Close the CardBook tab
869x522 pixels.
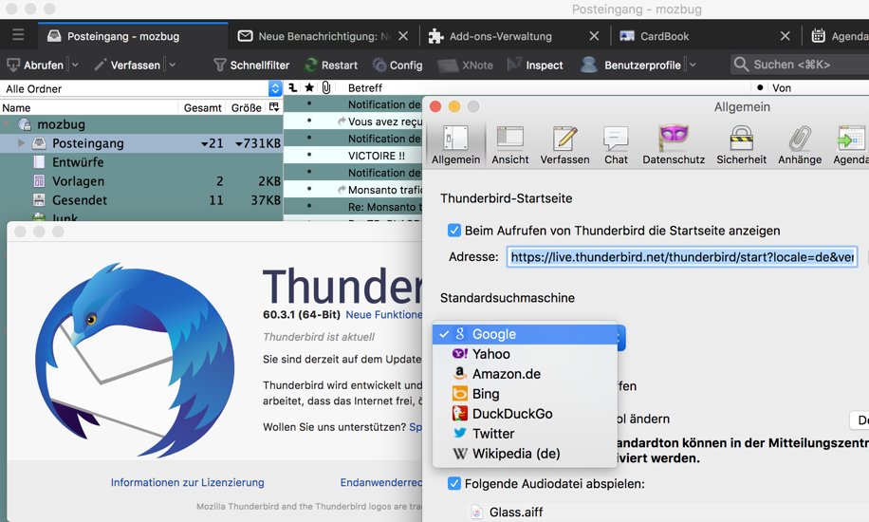[x=785, y=36]
